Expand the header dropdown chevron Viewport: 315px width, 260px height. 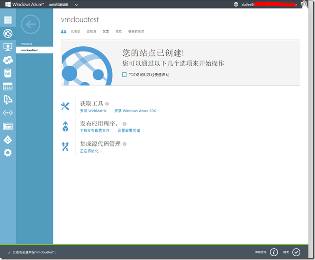point(77,5)
